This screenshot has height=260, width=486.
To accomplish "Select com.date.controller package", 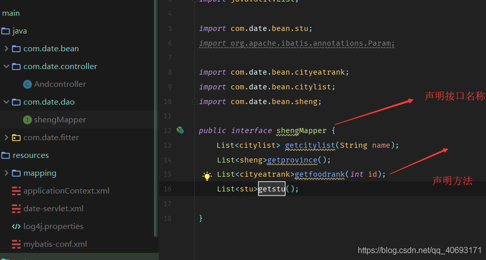I will [61, 66].
